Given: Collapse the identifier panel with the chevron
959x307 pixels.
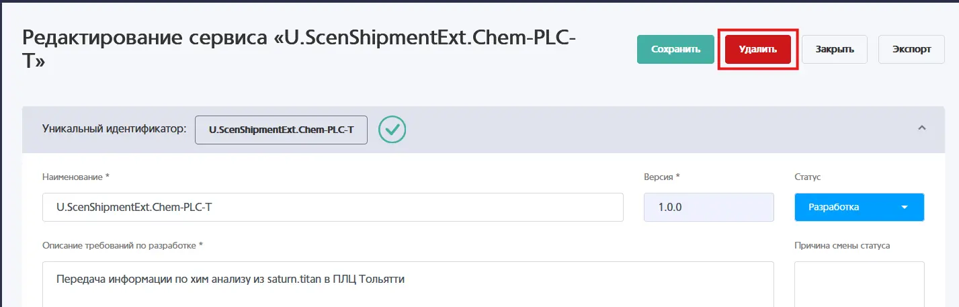Looking at the screenshot, I should tap(922, 128).
